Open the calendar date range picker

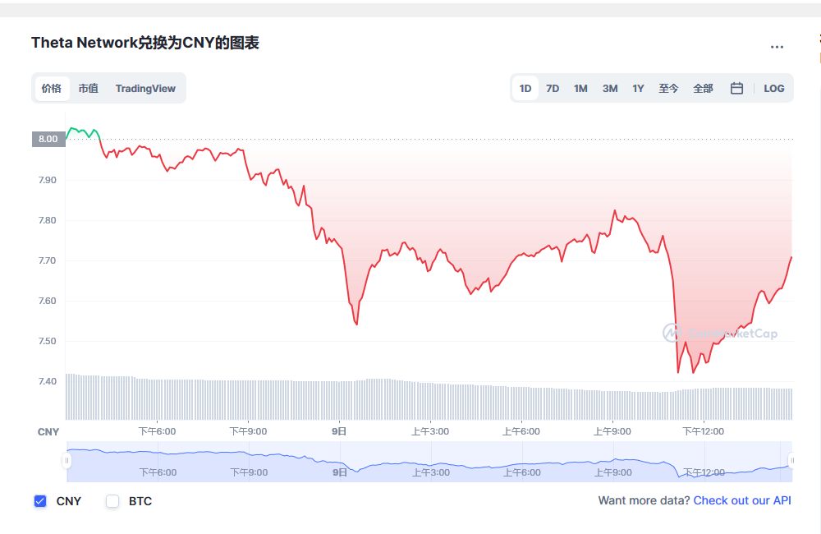736,88
